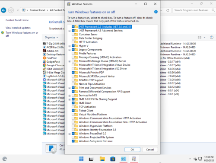Image resolution: width=216 pixels, height=163 pixels.
Task: Click the IObit Unlocker program icon
Action: click(x=44, y=69)
